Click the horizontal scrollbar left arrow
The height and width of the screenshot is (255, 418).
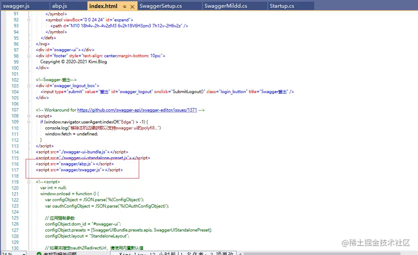(240, 253)
